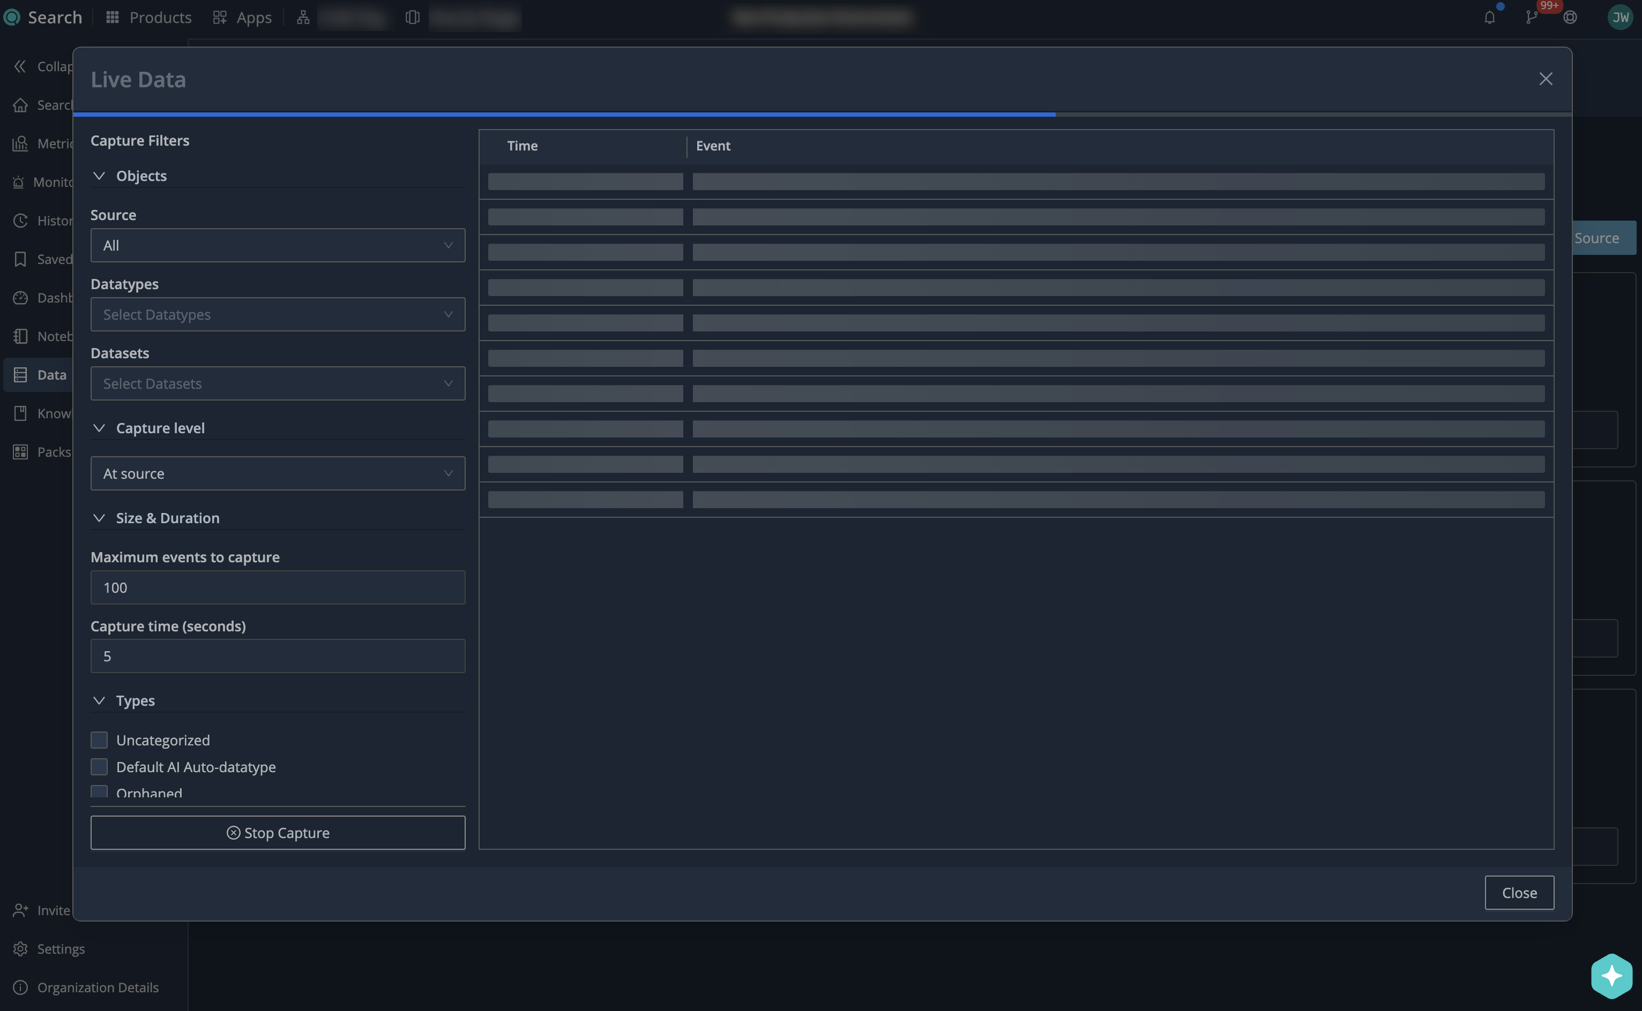Open the AI assistant sparkle button

(x=1611, y=976)
